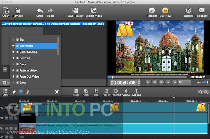Fast forward the preview playback

[x=168, y=82]
